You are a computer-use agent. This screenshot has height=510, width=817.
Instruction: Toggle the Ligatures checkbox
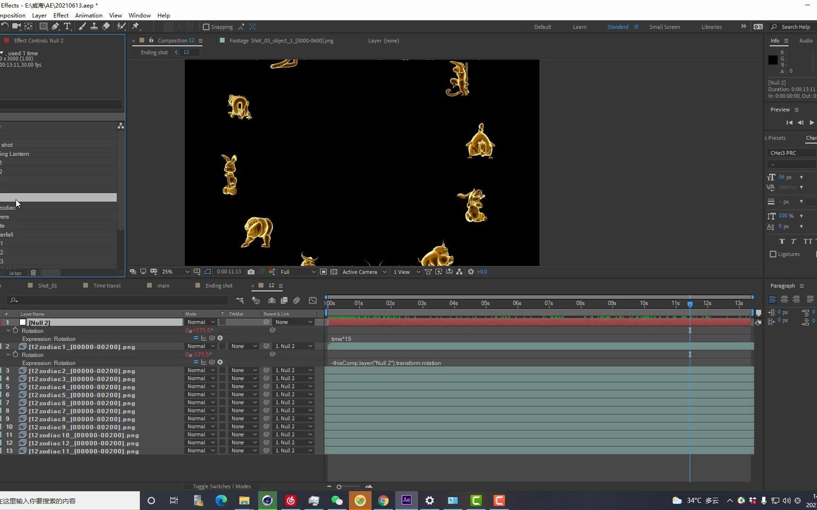click(773, 254)
